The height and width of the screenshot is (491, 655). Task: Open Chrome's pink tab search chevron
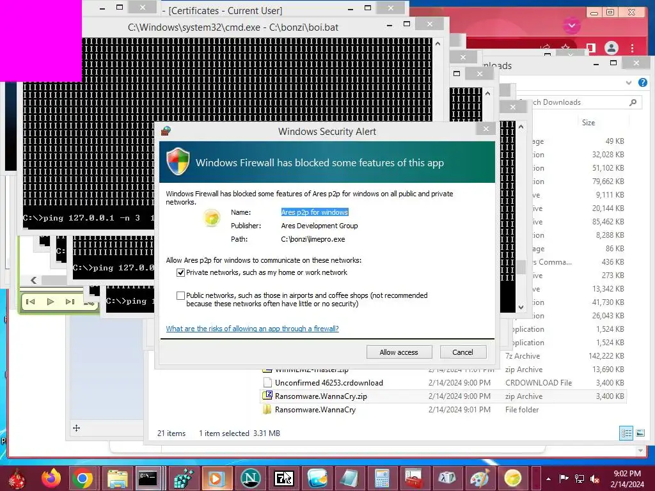point(572,26)
